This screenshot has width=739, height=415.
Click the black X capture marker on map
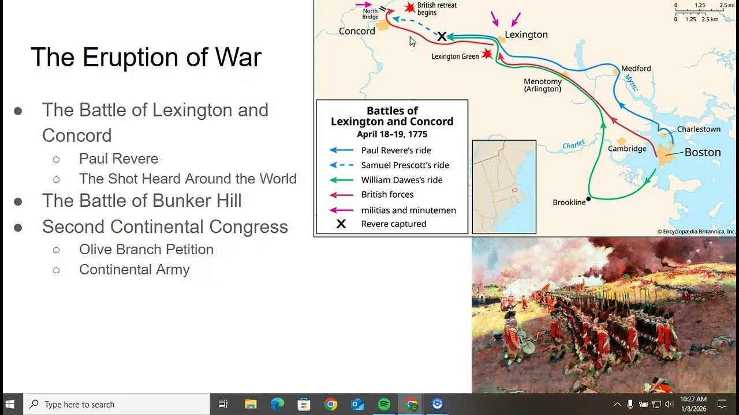pos(442,36)
